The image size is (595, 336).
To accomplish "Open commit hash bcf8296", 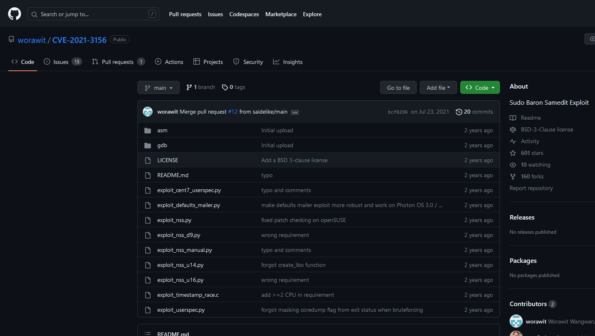I will (398, 112).
